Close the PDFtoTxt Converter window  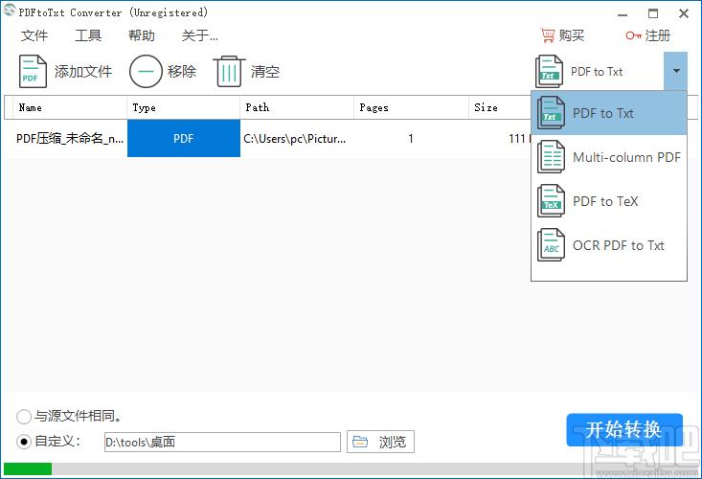click(x=684, y=13)
